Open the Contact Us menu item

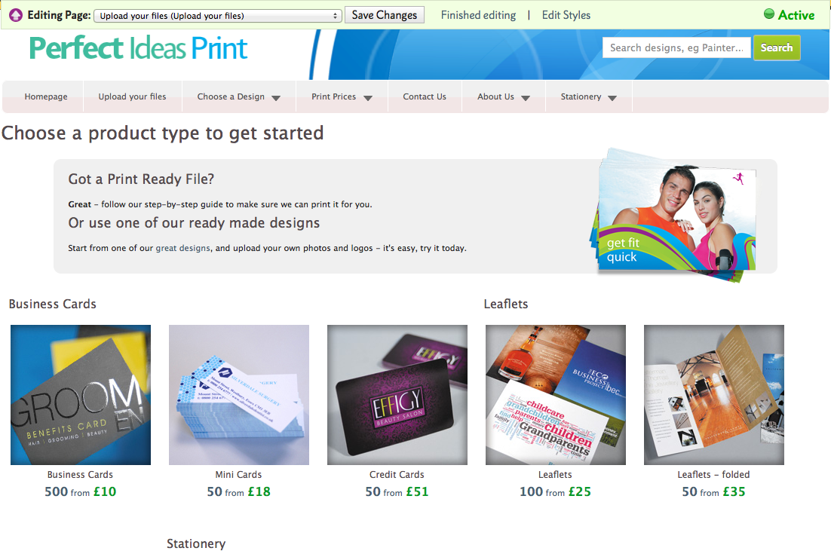pyautogui.click(x=425, y=96)
